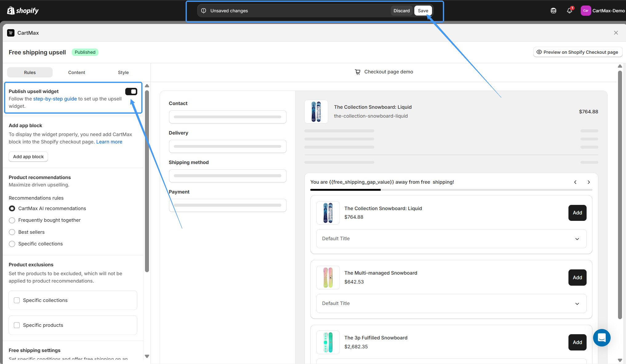Expand Default Title dropdown for Liquid snowboard
Image resolution: width=626 pixels, height=364 pixels.
pos(451,239)
